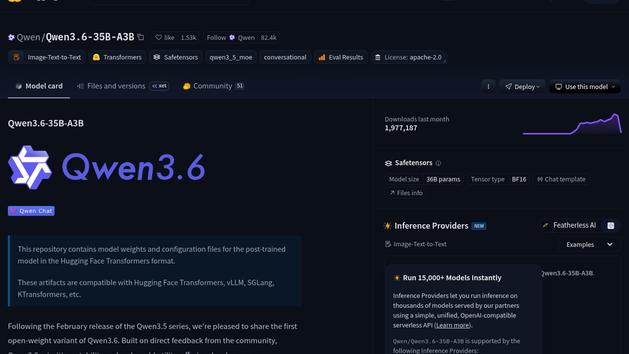Click the Qwen organization logo in title
The image size is (629, 354).
11,37
